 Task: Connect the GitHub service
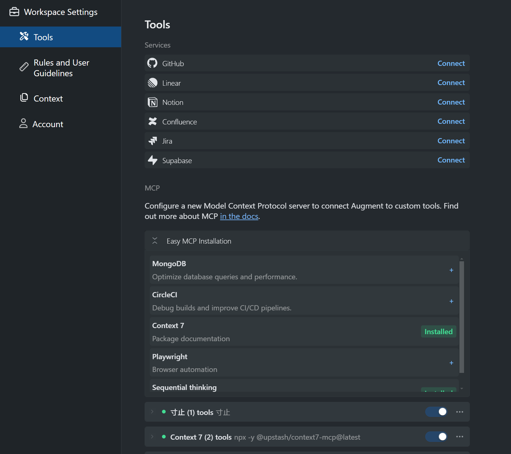451,63
